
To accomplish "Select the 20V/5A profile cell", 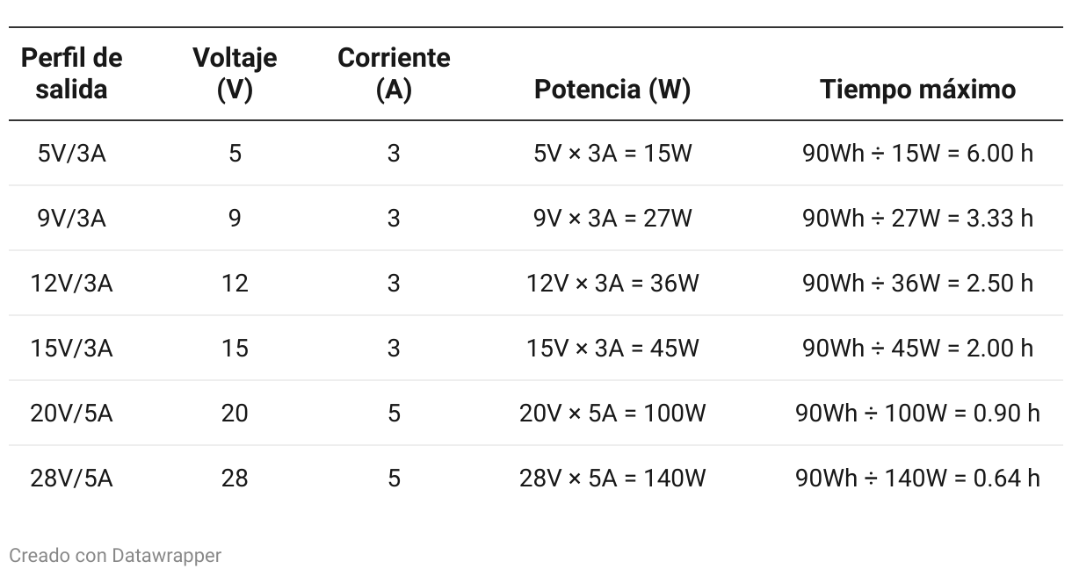I will tap(71, 414).
